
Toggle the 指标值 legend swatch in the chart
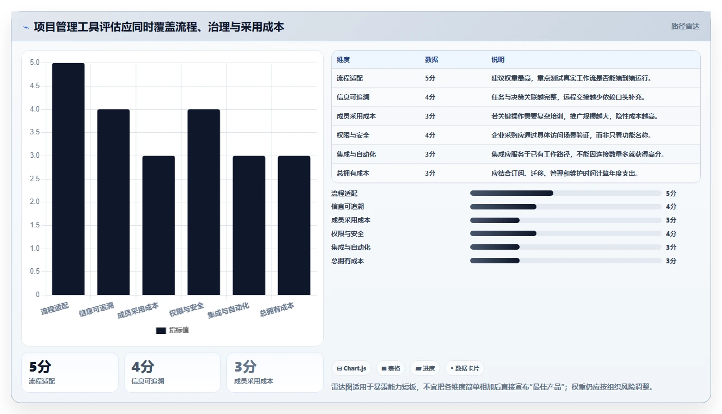click(x=161, y=330)
